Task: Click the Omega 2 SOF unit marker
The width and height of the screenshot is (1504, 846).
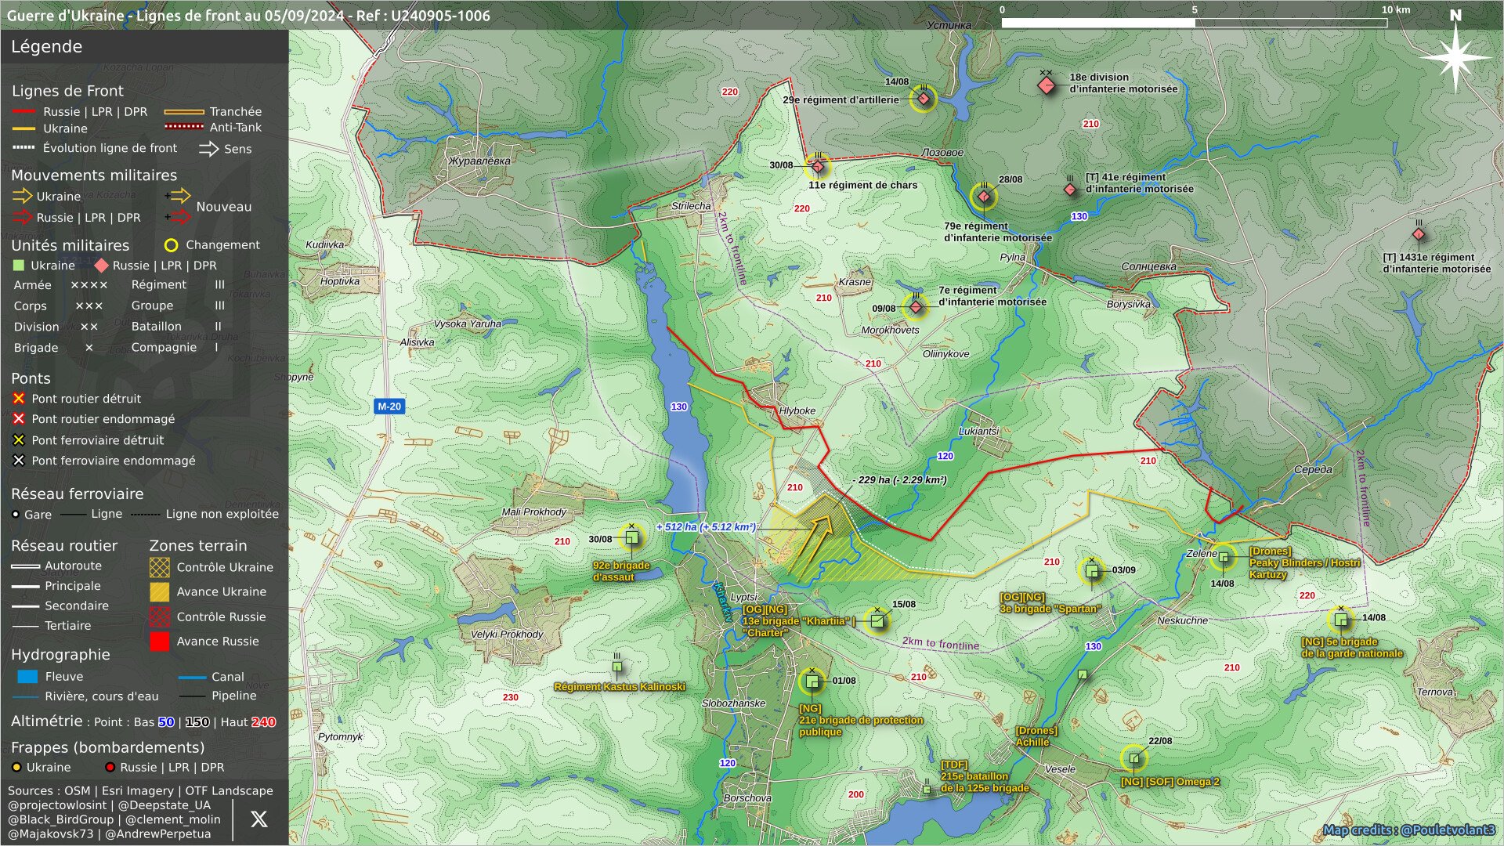Action: pos(1134,757)
